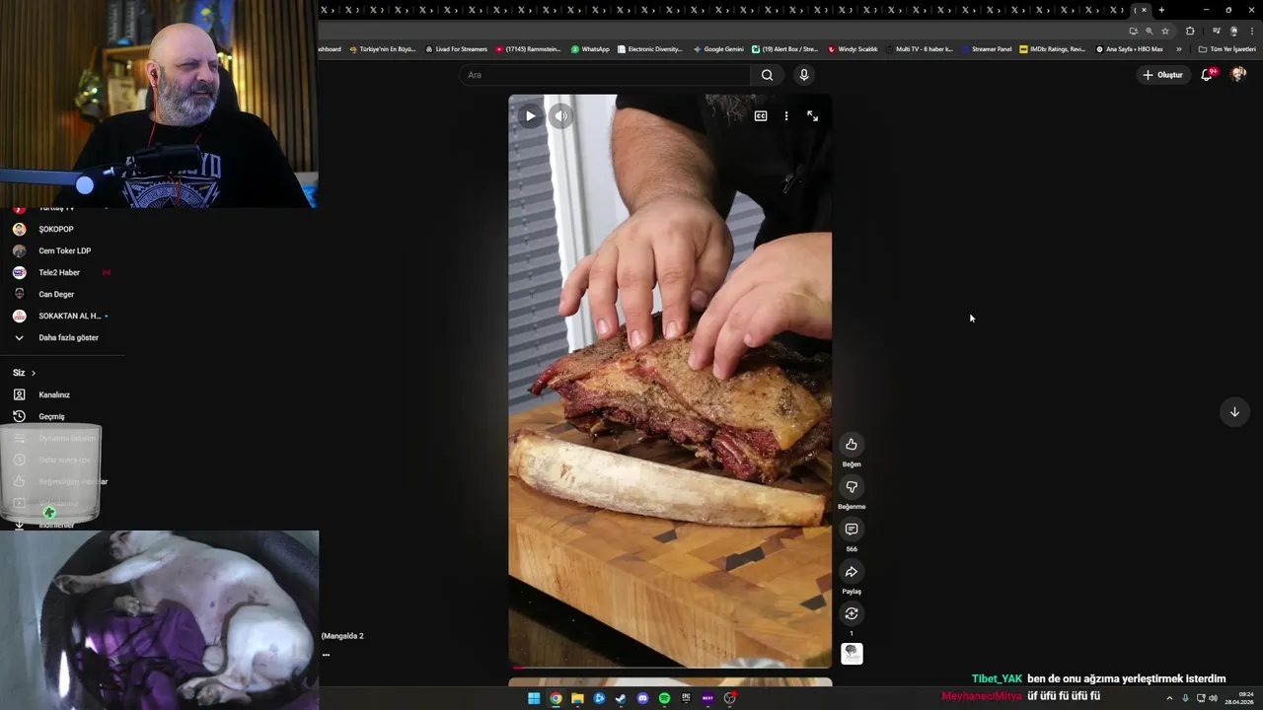This screenshot has height=710, width=1263.
Task: Open the Siz section
Action: [24, 373]
